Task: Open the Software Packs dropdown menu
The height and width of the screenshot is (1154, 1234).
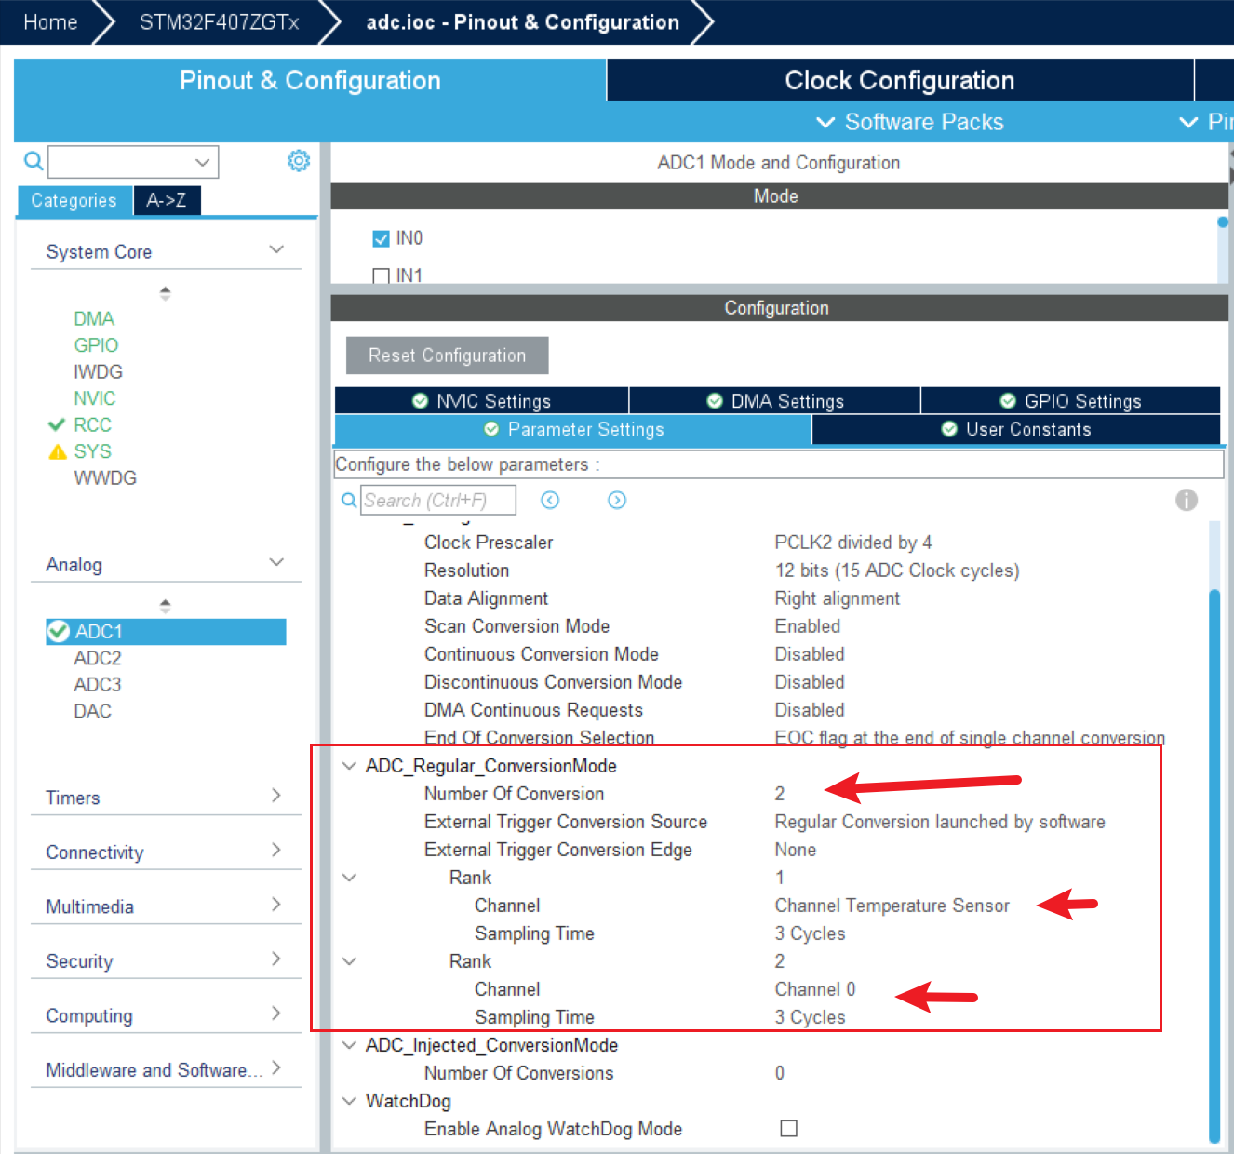Action: 909,122
